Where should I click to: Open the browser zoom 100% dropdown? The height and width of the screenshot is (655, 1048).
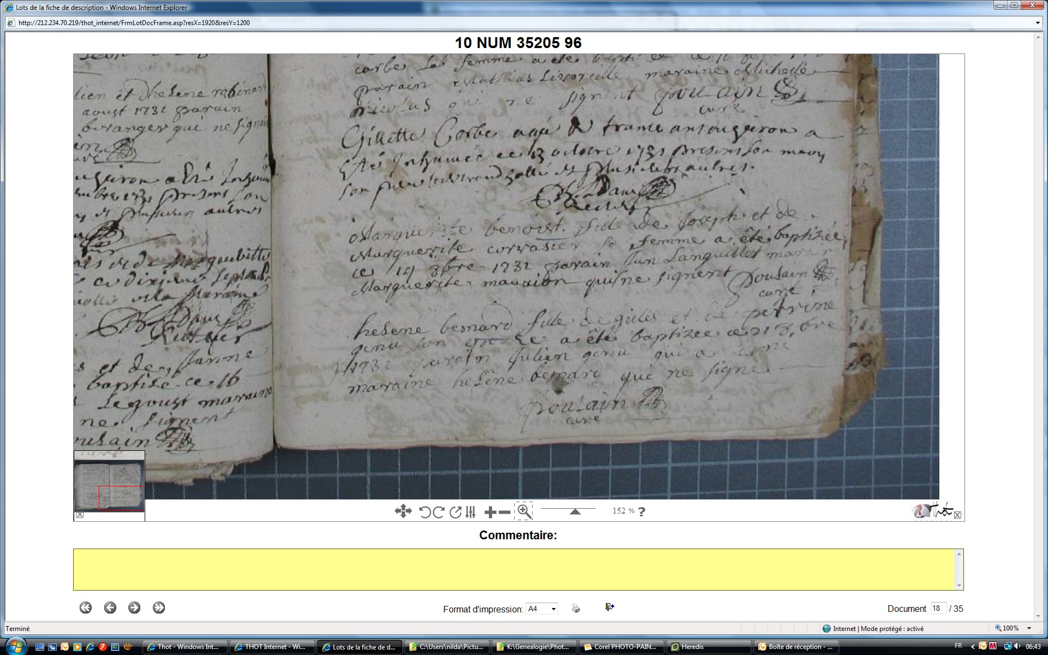(1029, 629)
